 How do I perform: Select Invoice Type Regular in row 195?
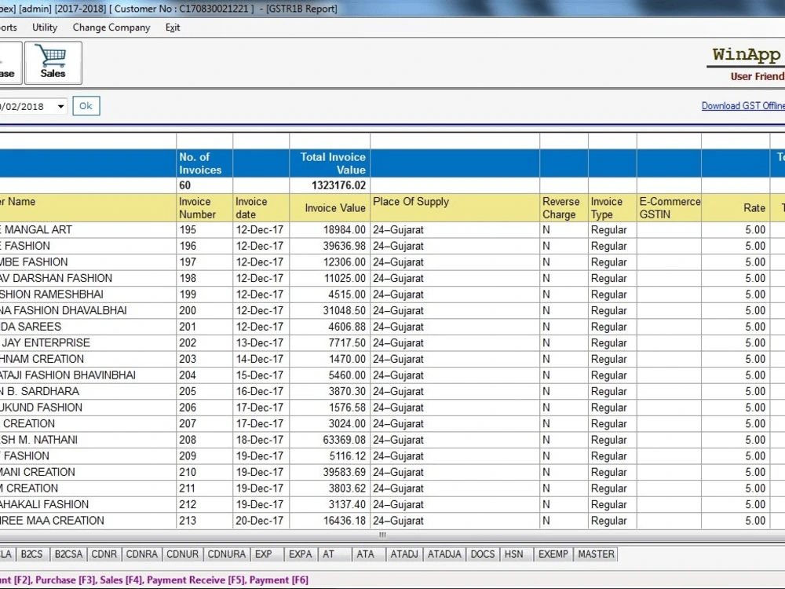612,230
